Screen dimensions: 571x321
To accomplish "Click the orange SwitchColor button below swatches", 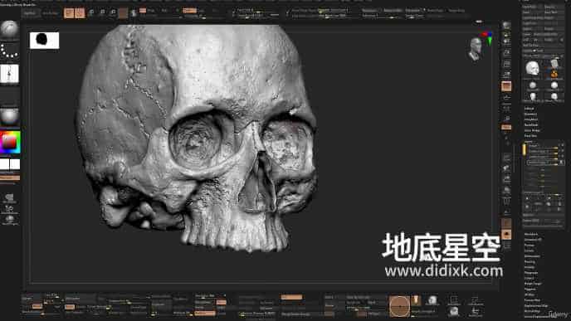I will 10,178.
